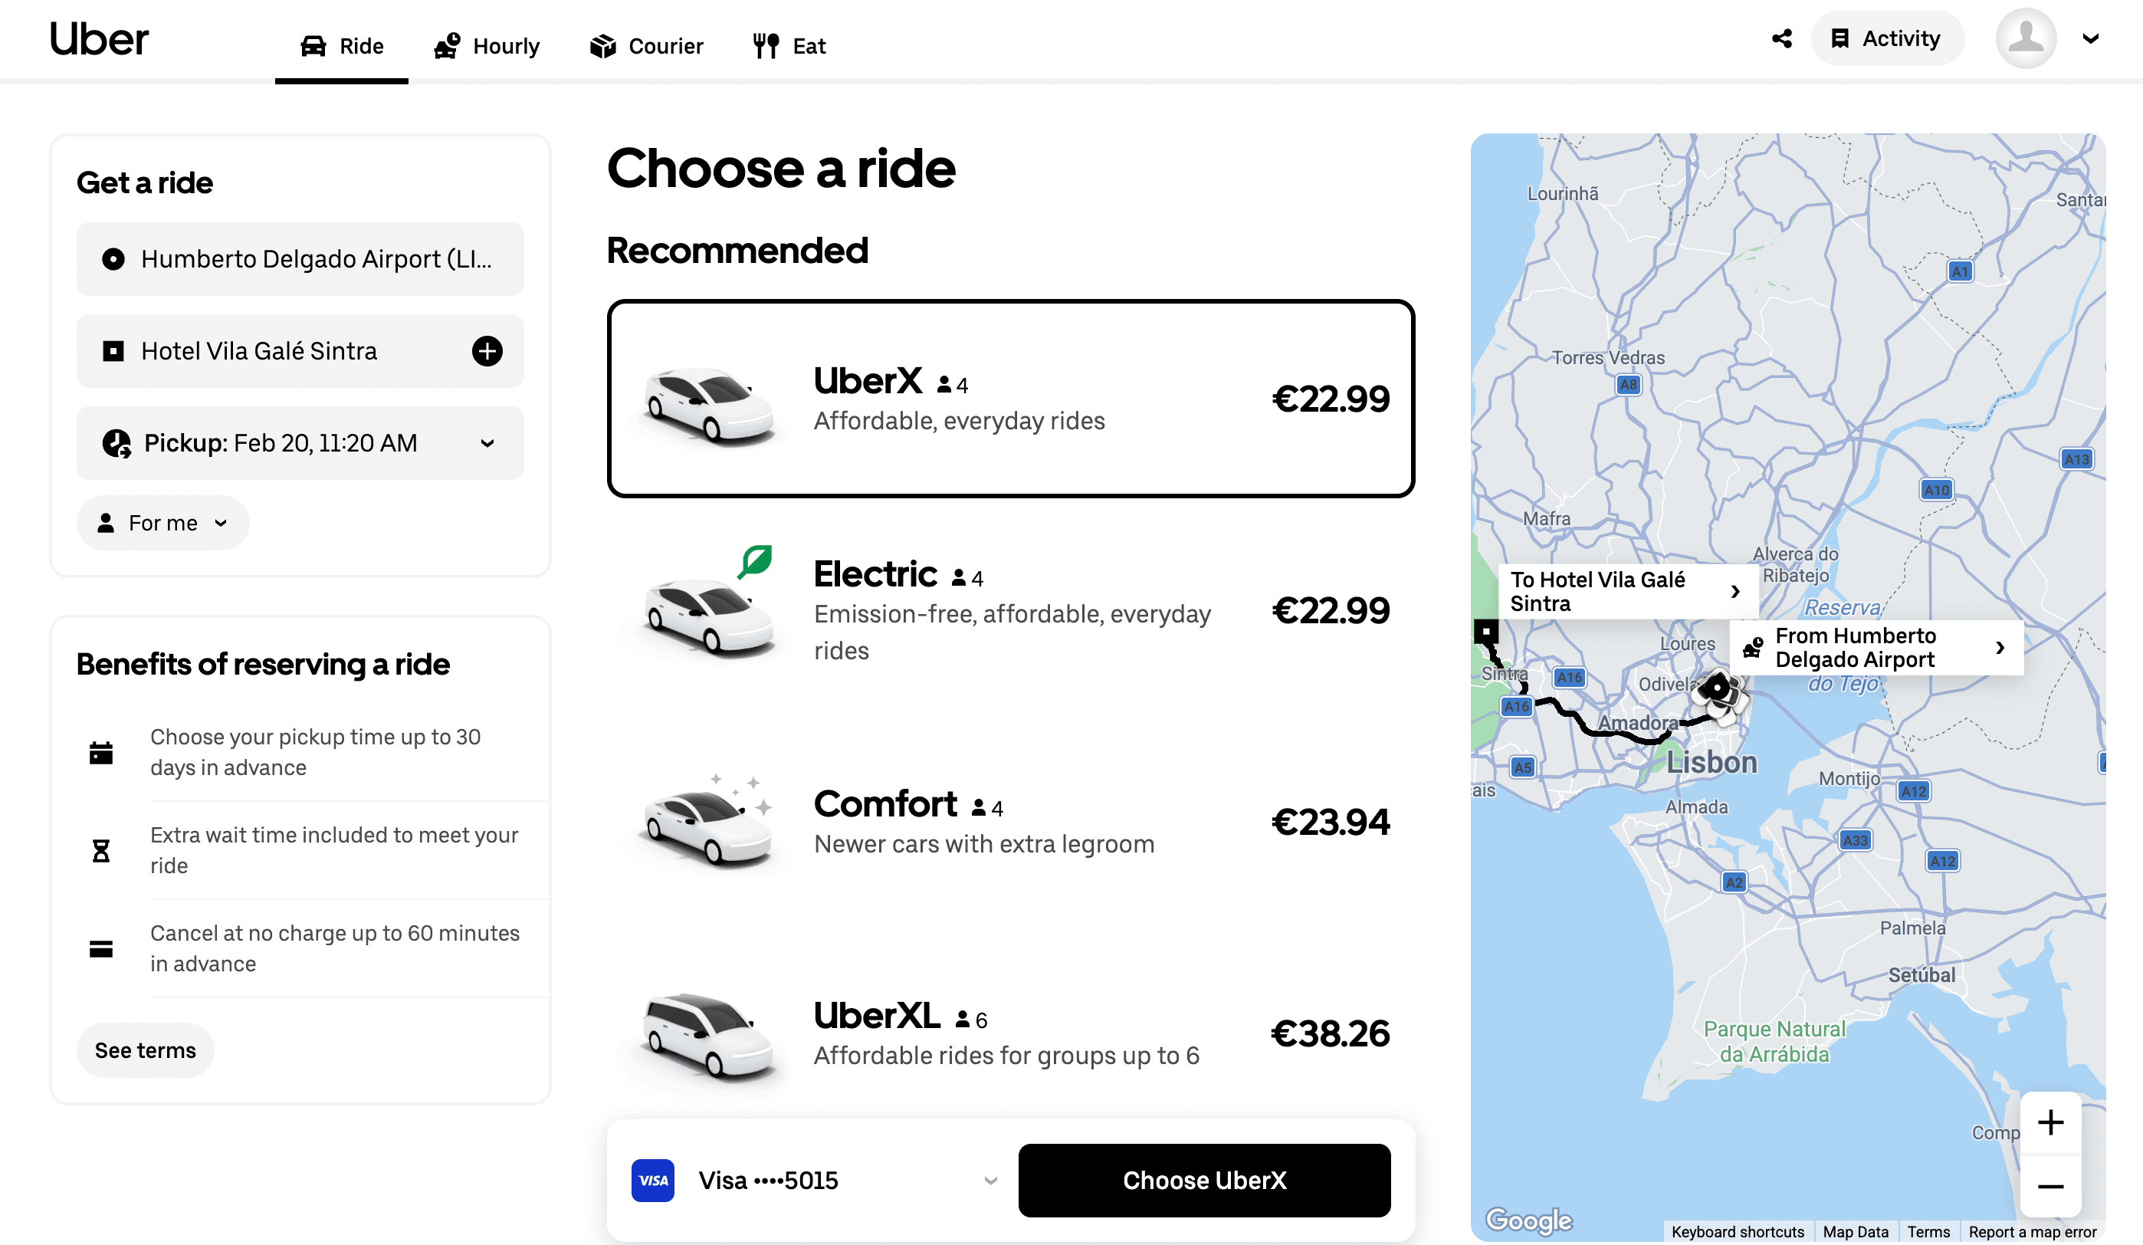Switch to the Hourly tab

[487, 46]
